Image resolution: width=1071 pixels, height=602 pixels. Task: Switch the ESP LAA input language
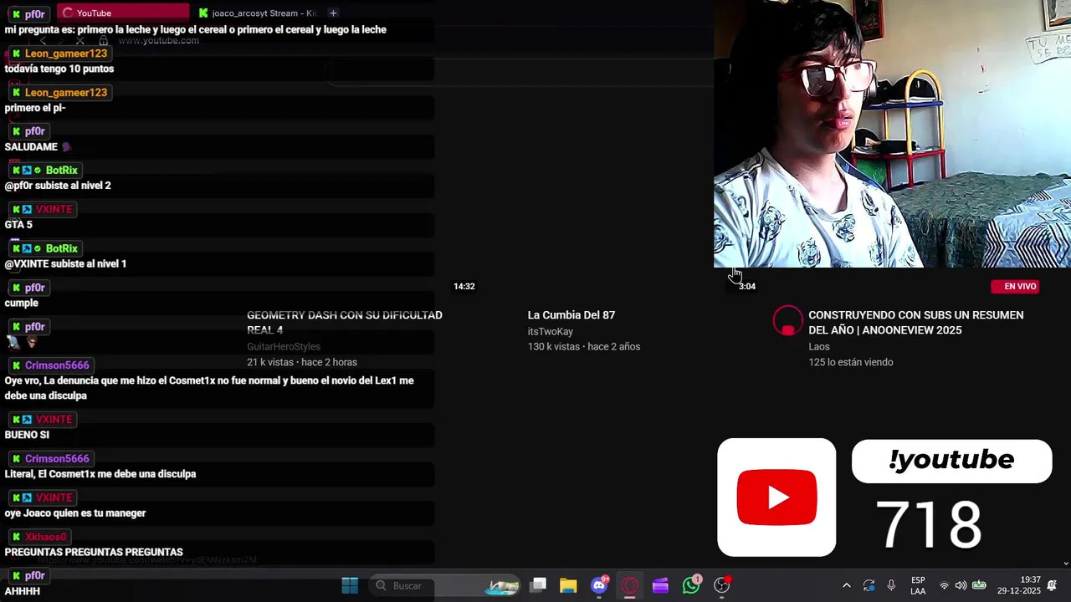coord(918,585)
